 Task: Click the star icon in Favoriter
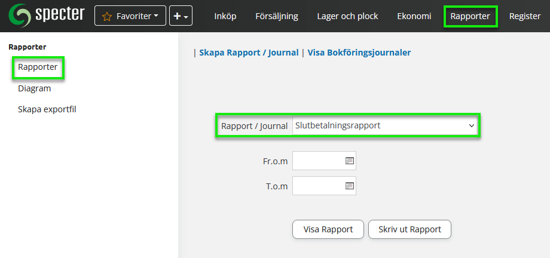pyautogui.click(x=107, y=17)
